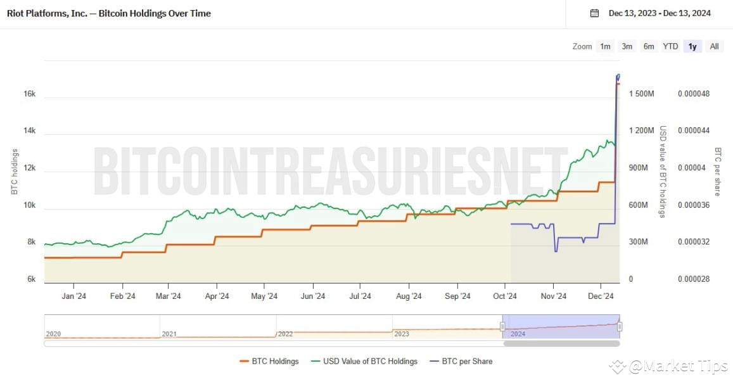This screenshot has height=380, width=733.
Task: Choose the YTD zoom option
Action: pyautogui.click(x=670, y=46)
